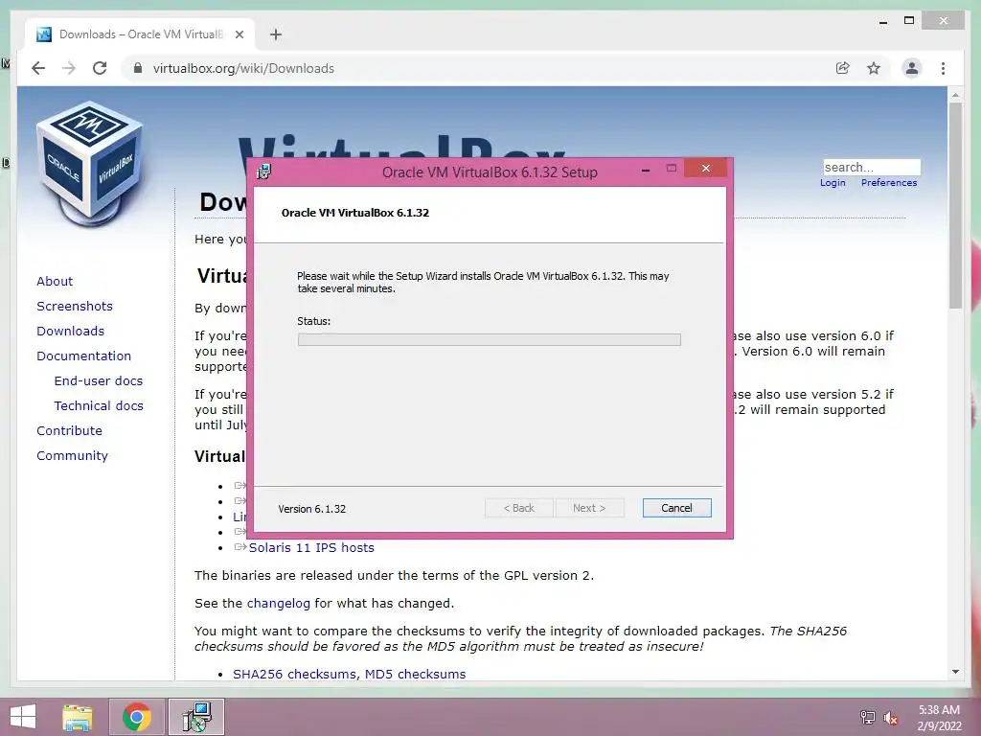Open the About link in sidebar

tap(55, 281)
